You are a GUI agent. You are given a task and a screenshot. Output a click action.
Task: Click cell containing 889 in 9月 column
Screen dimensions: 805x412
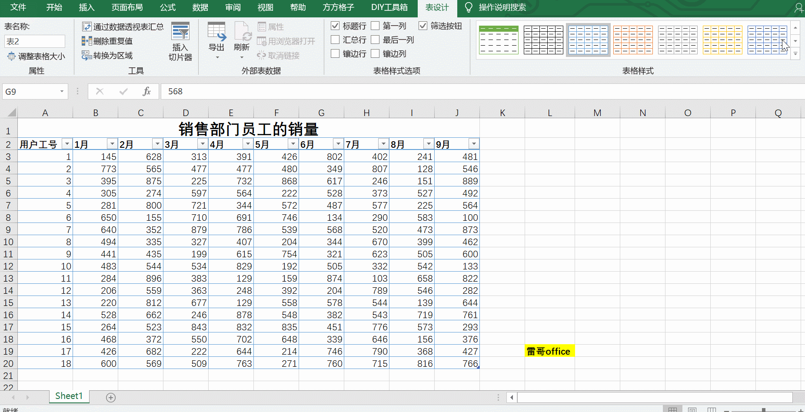457,181
